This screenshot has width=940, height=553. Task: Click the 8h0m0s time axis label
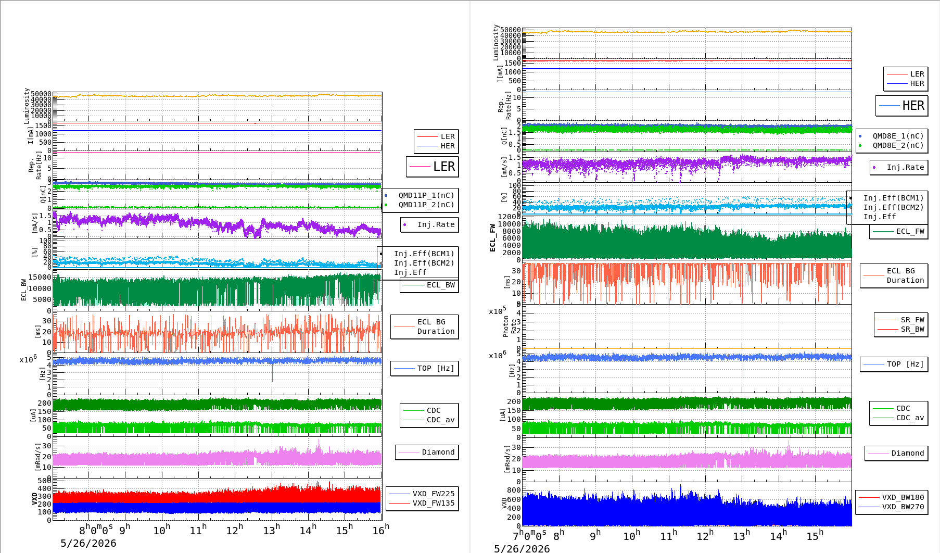tap(96, 530)
